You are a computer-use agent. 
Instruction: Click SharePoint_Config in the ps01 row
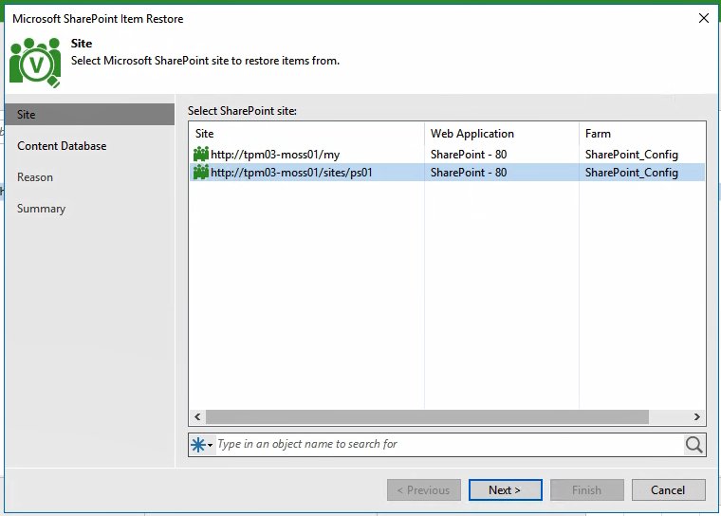coord(631,173)
